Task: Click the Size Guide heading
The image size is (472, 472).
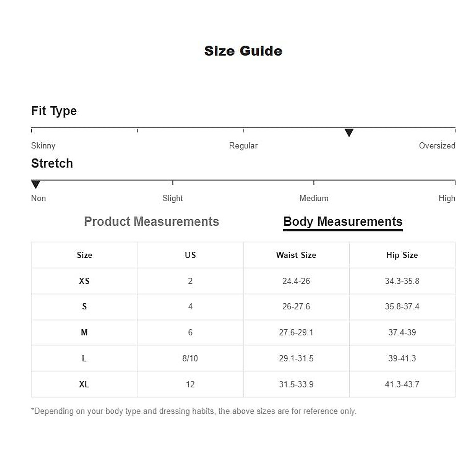Action: click(243, 51)
